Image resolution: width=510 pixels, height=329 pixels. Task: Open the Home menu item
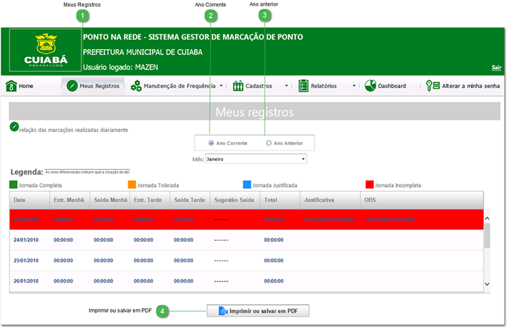[20, 86]
